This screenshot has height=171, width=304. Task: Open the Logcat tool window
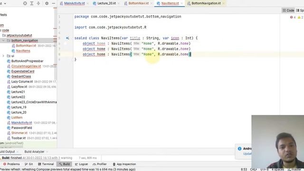click(x=81, y=164)
